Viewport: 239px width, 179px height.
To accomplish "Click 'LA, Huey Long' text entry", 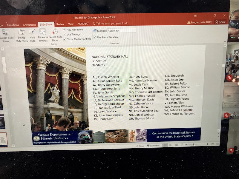I will (138, 77).
